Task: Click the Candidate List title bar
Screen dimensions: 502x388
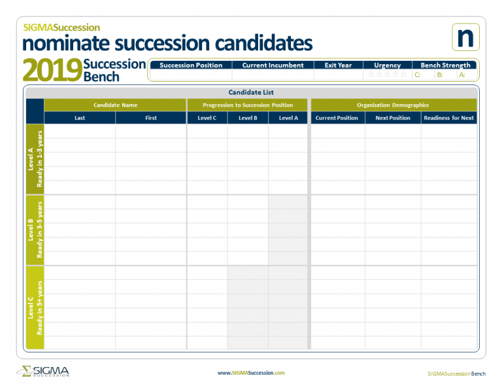Action: (x=251, y=92)
